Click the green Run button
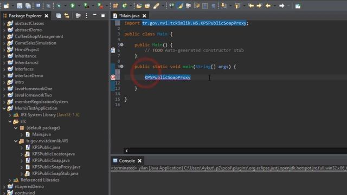The image size is (347, 195). pyautogui.click(x=72, y=5)
